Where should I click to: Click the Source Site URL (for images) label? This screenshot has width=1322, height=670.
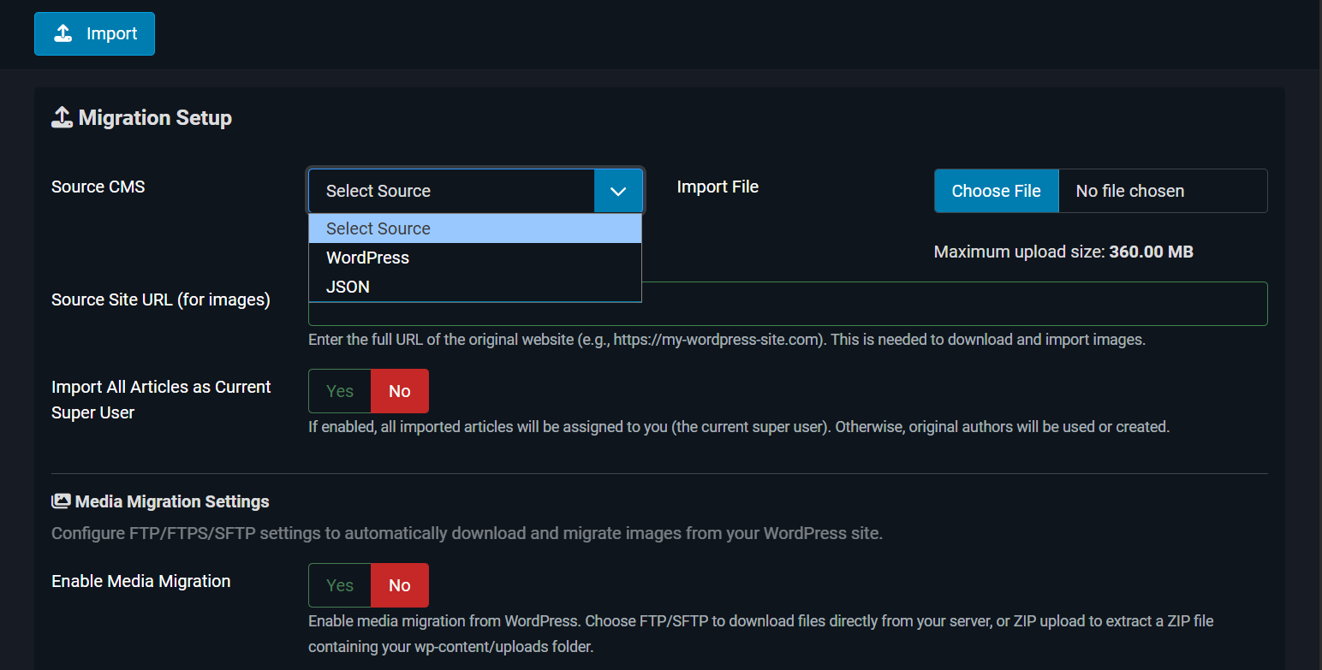(161, 299)
